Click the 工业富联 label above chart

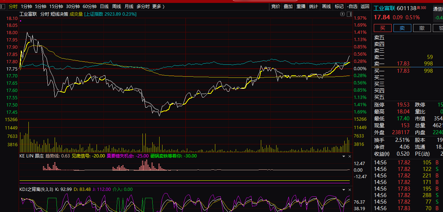coord(28,14)
